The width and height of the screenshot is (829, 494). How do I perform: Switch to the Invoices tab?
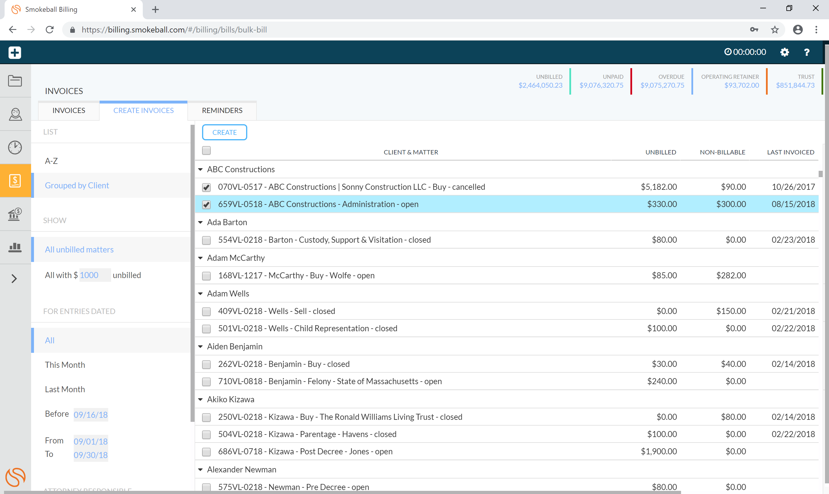click(69, 110)
